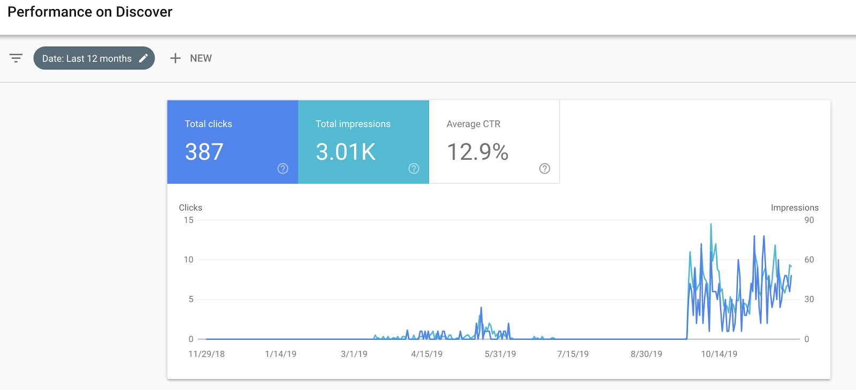This screenshot has width=856, height=390.
Task: Click the Clicks axis title
Action: tap(190, 208)
